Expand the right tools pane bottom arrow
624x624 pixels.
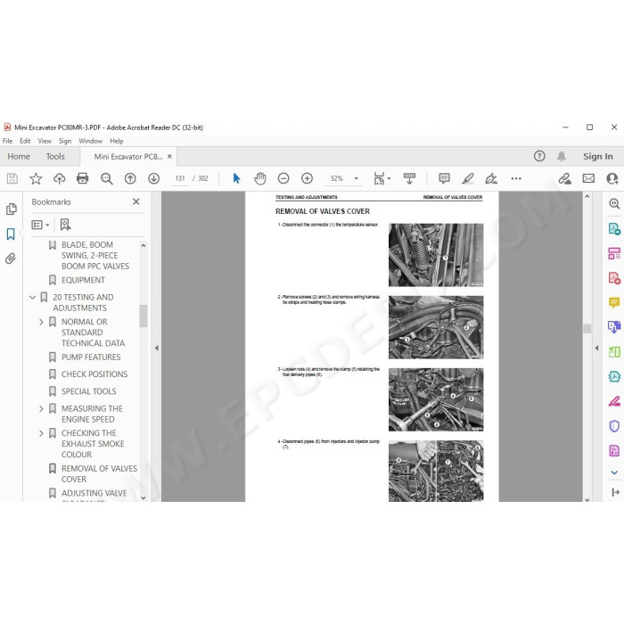click(615, 492)
